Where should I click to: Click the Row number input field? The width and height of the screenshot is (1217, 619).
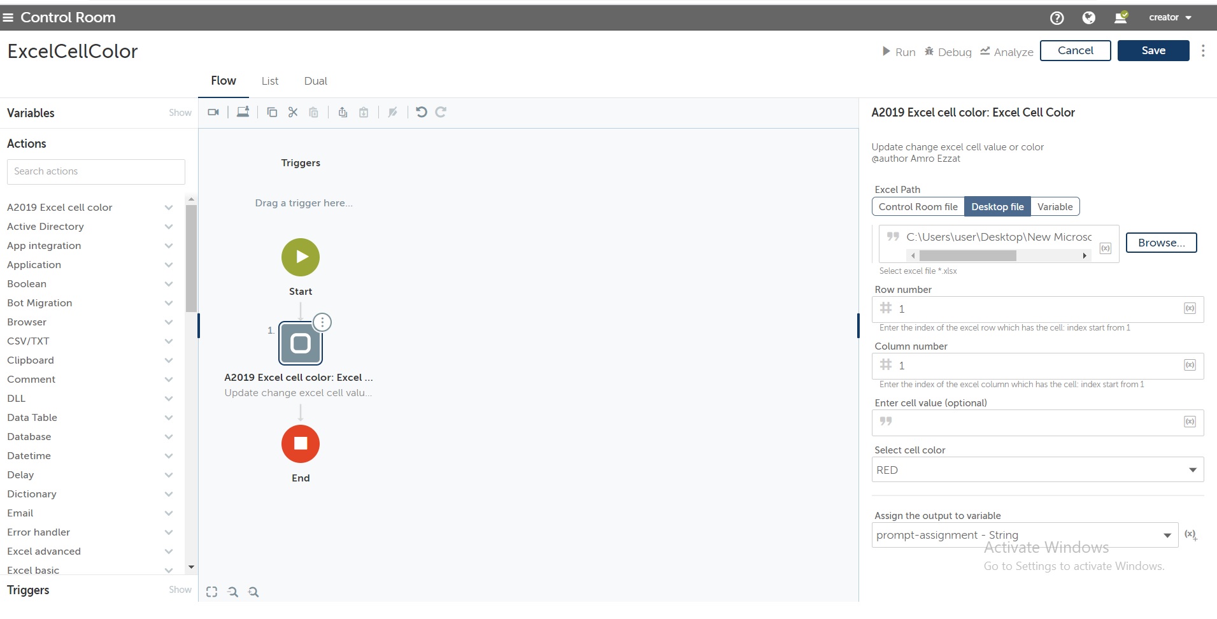coord(1037,309)
